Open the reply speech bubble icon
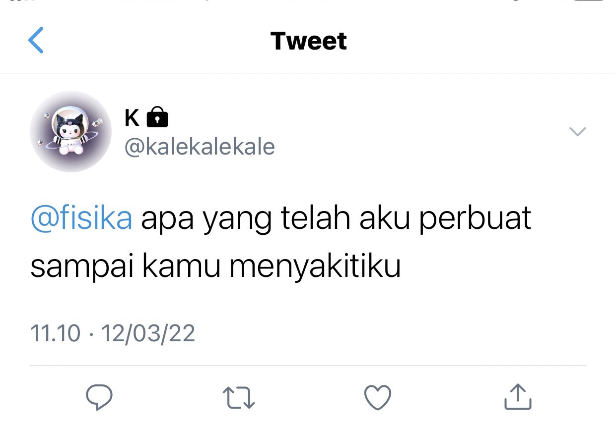This screenshot has height=425, width=616. (99, 397)
